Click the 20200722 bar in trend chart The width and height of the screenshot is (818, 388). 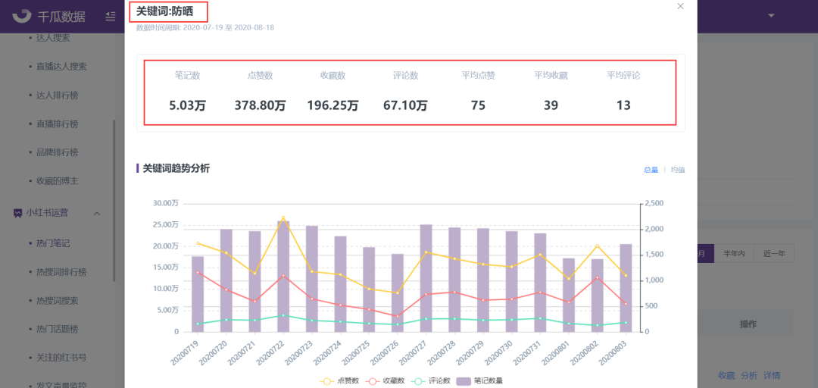283,277
